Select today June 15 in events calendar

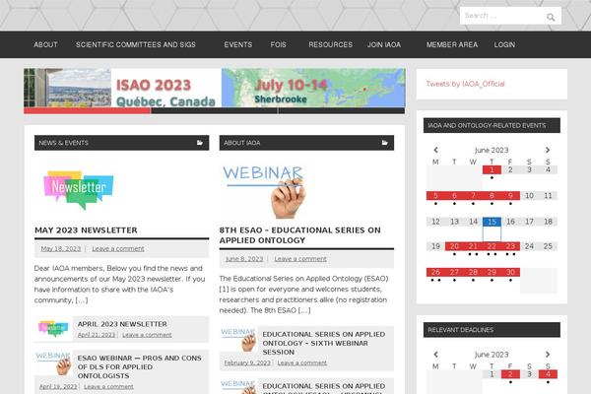point(492,222)
